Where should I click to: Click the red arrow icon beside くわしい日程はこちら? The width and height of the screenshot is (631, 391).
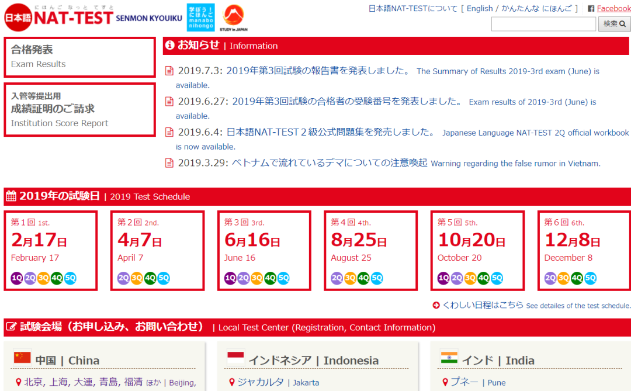click(x=436, y=305)
